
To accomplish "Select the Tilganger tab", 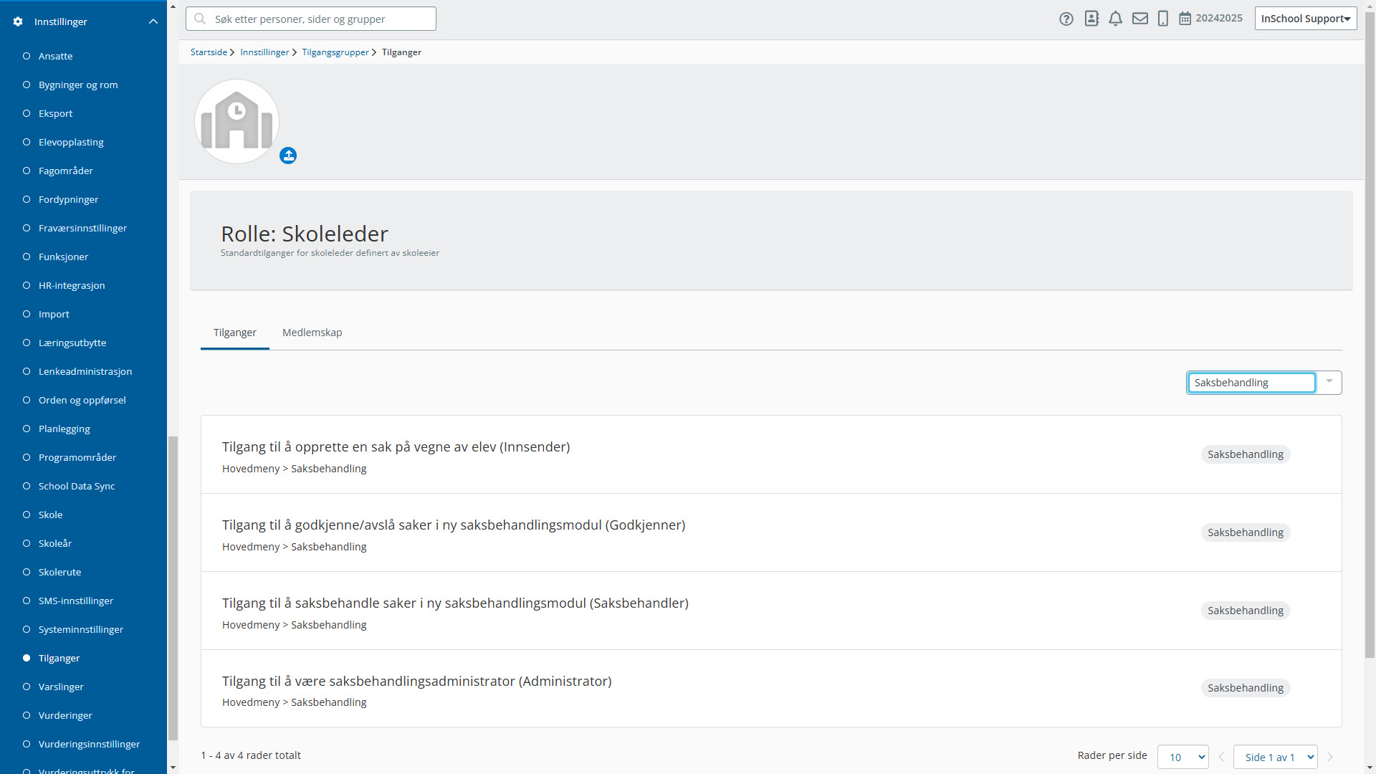I will pos(234,333).
